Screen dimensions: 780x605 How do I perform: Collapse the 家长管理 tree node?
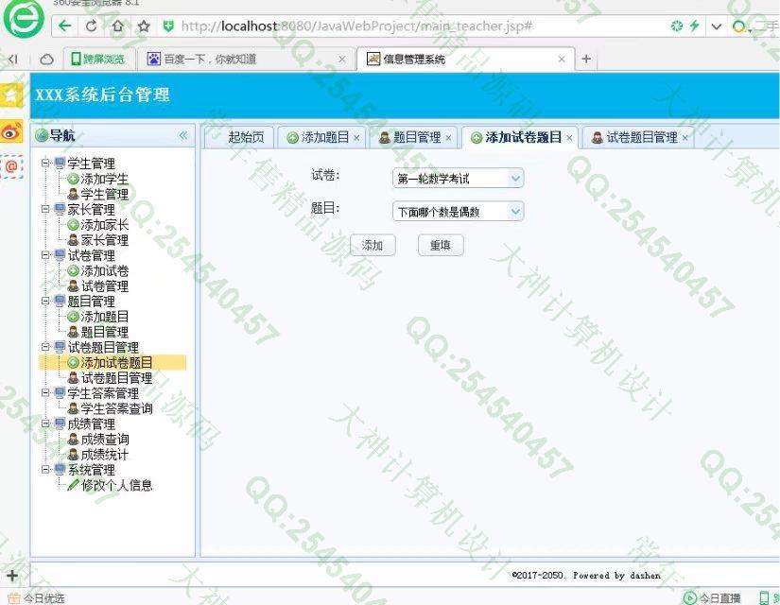click(45, 209)
